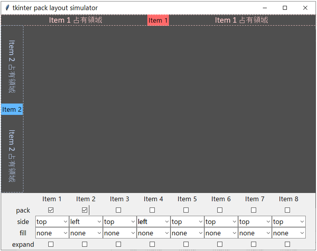This screenshot has height=251, width=317.
Task: Enable pack for Item 6
Action: (220, 210)
